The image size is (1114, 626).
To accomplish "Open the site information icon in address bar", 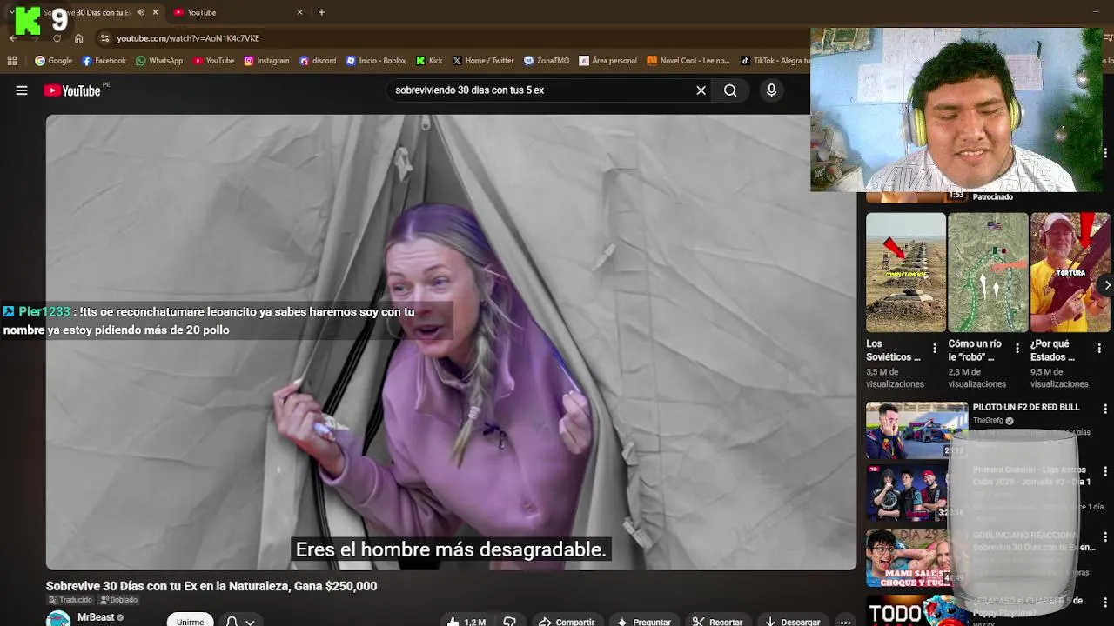I will (104, 38).
